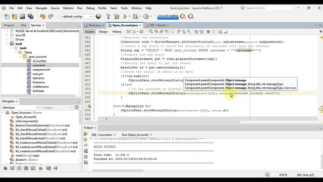Switch to SQL 1 [bank] editor tab
Image resolution: width=323 pixels, height=182 pixels.
pyautogui.click(x=157, y=25)
